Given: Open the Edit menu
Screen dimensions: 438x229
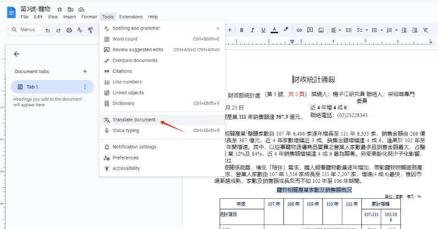Looking at the screenshot, I should pyautogui.click(x=38, y=17).
